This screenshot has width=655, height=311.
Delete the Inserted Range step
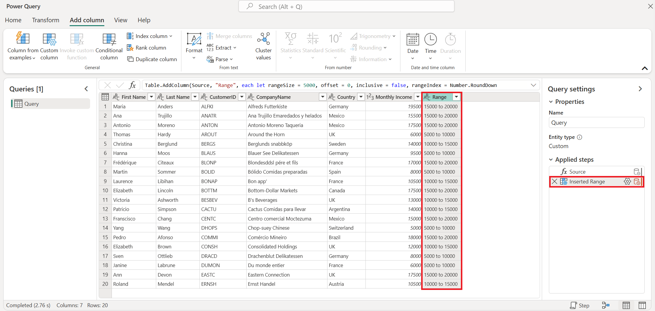tap(555, 182)
